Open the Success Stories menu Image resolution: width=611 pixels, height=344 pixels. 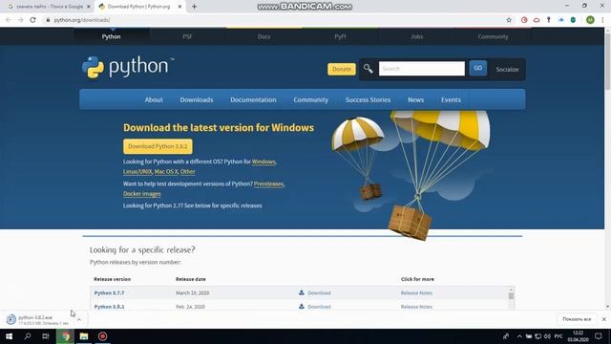[368, 99]
